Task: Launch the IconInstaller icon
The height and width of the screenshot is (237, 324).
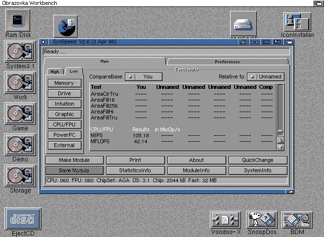Action: pyautogui.click(x=297, y=22)
